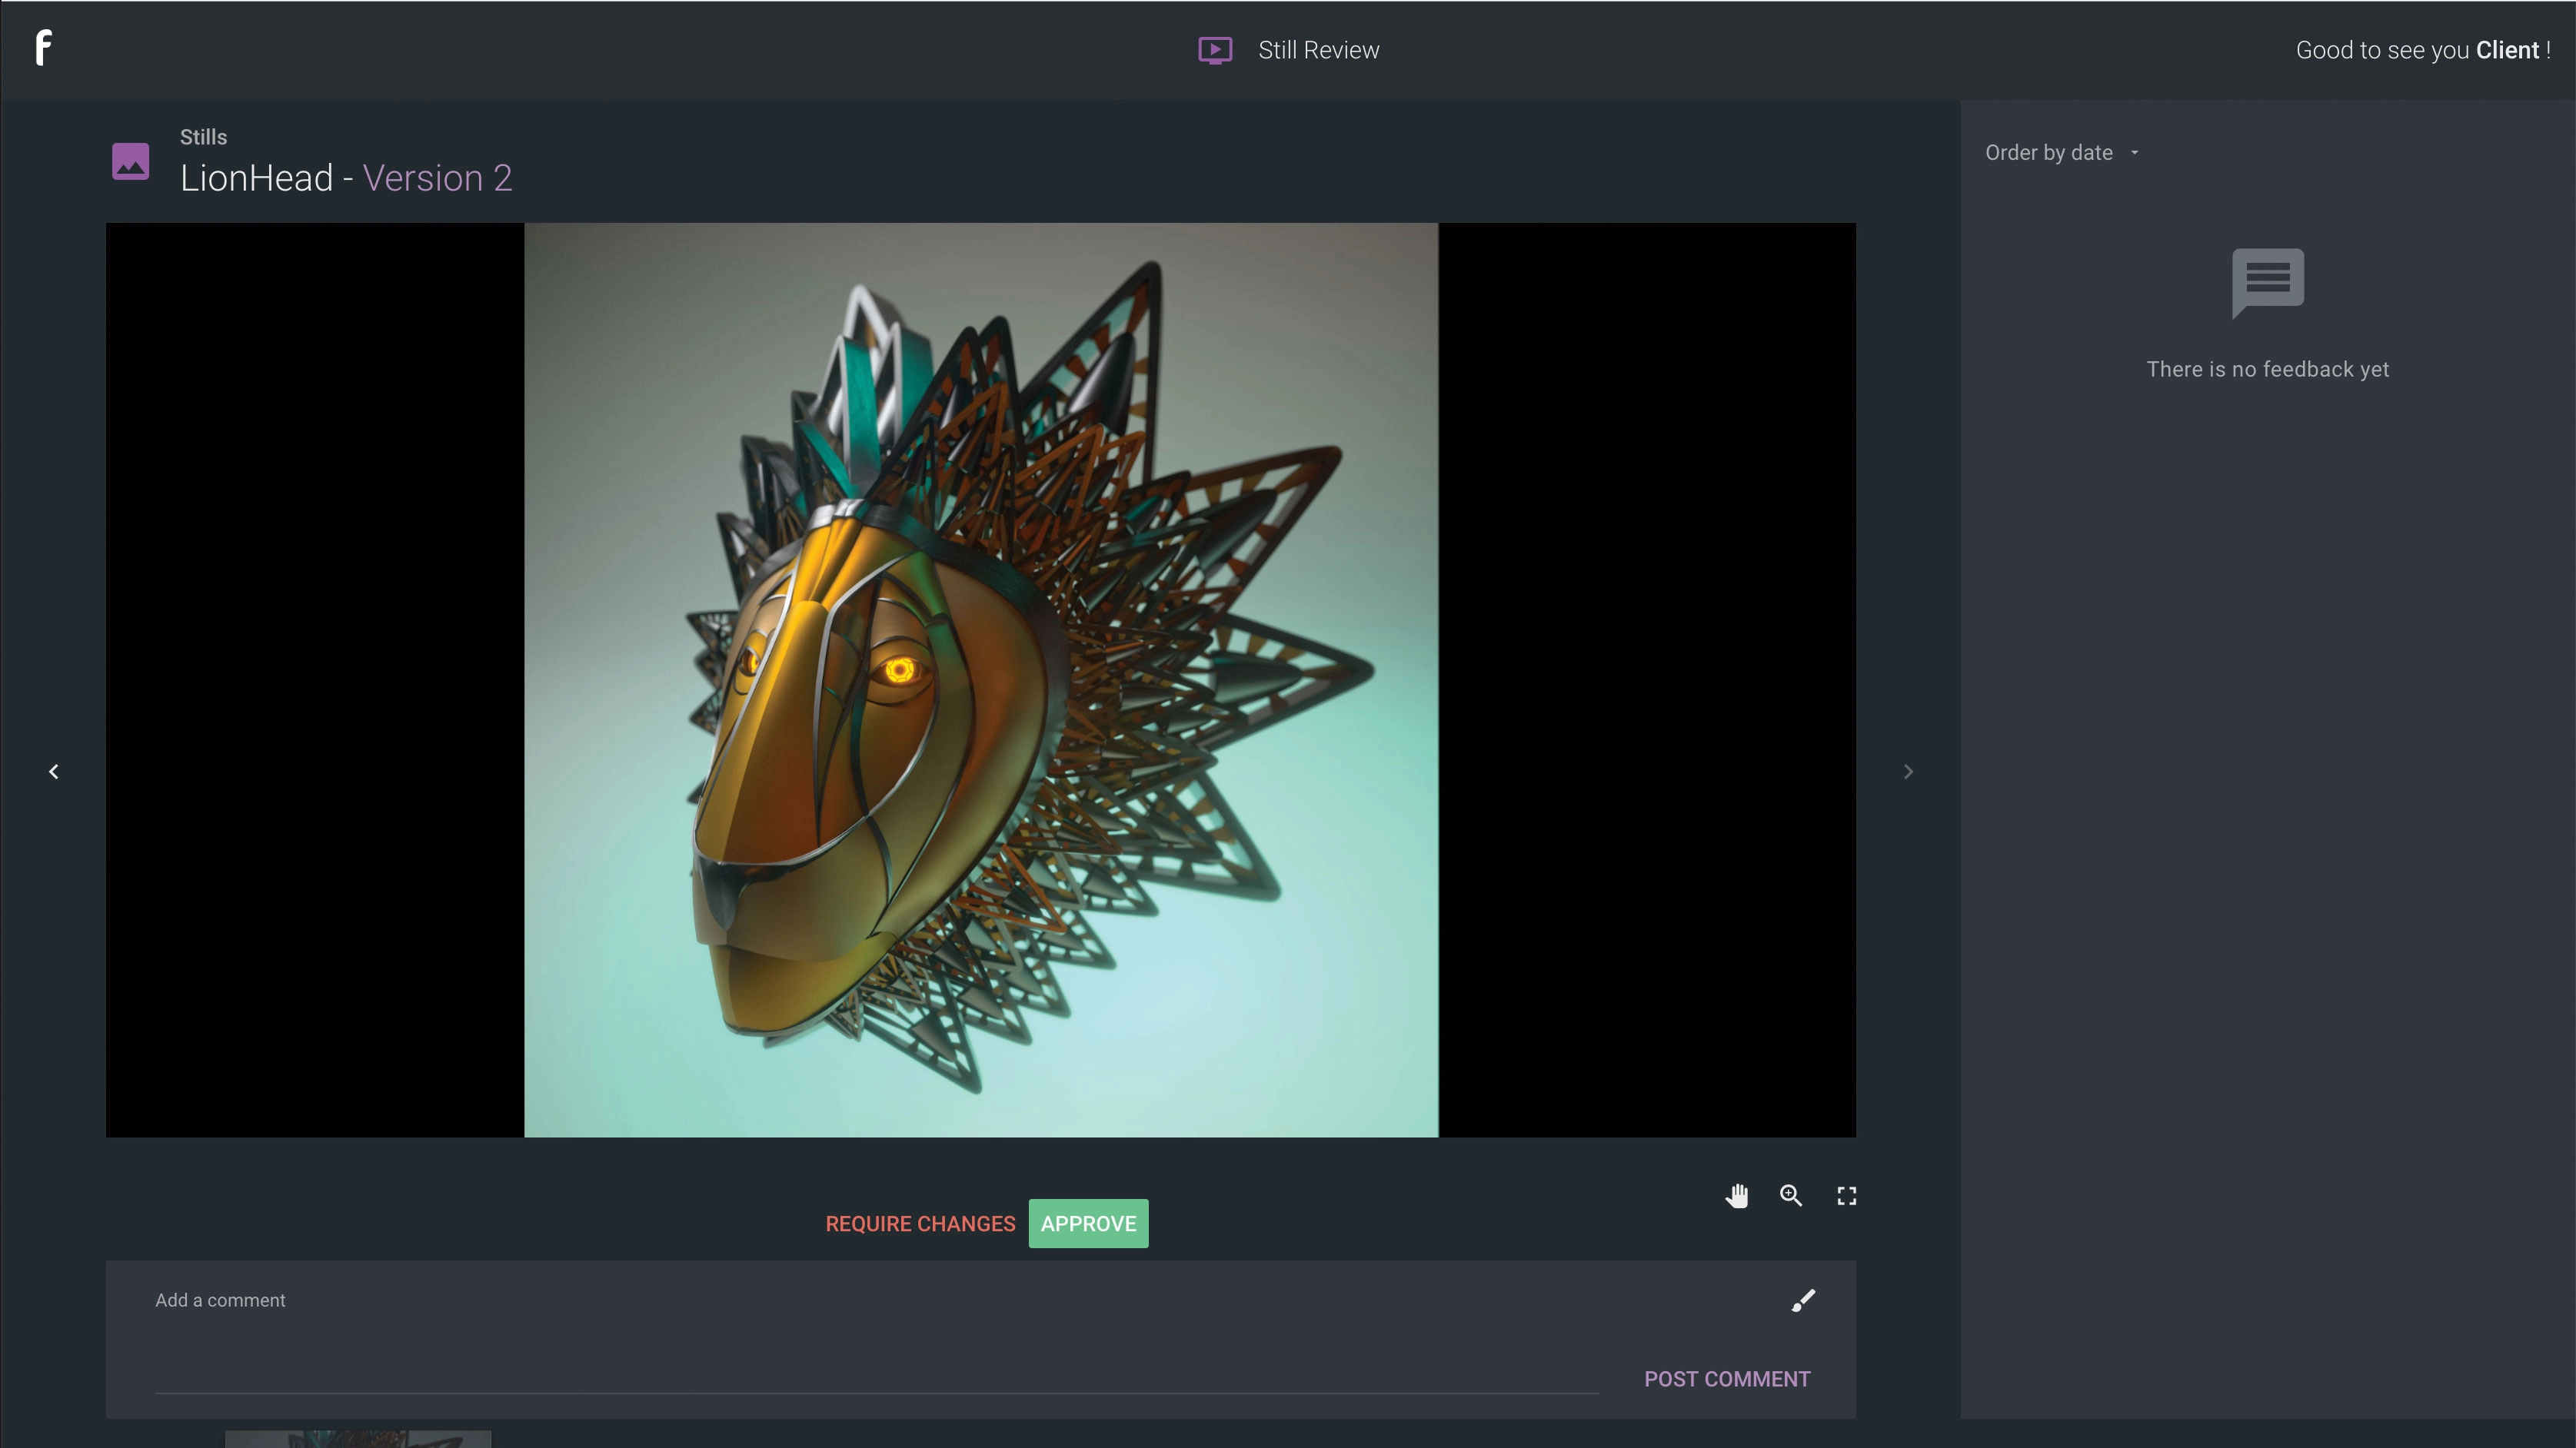Click the f logo in header
The height and width of the screenshot is (1448, 2576).
(43, 48)
